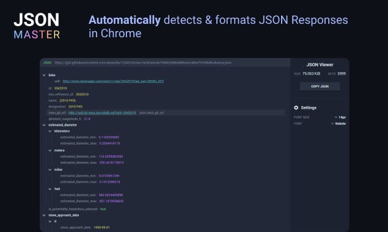Select the close_approach_date value 1900-06-01

(101, 227)
